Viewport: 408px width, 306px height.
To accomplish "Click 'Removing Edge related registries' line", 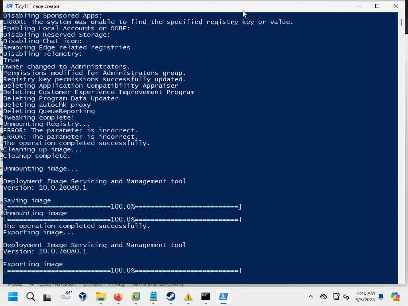I will click(x=67, y=47).
